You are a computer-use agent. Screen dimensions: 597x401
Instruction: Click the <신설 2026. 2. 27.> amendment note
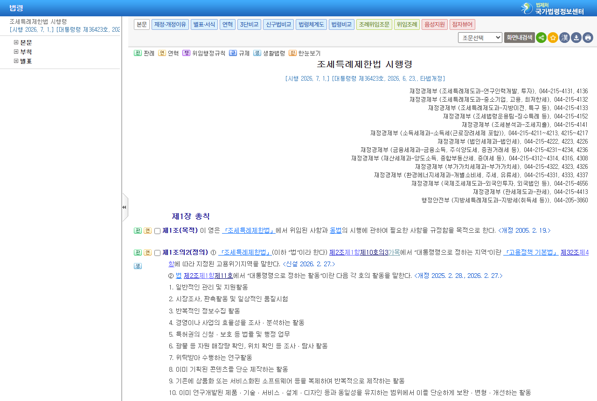(309, 264)
